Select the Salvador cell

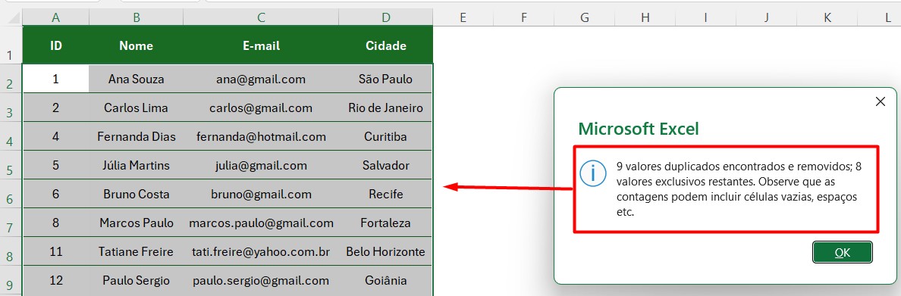385,165
